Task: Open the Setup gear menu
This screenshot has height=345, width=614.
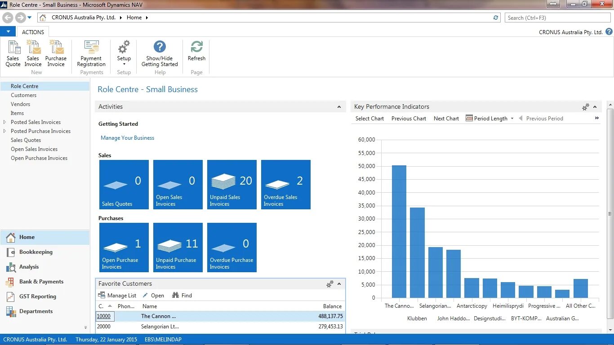Action: tap(124, 53)
